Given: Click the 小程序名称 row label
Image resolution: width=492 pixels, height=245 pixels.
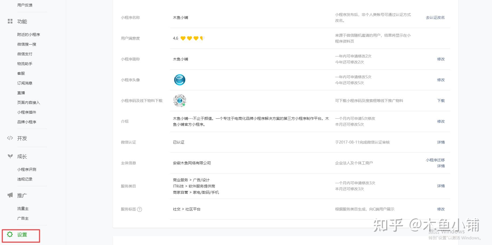Looking at the screenshot, I should point(130,18).
